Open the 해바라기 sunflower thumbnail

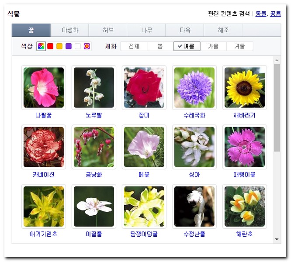point(245,87)
